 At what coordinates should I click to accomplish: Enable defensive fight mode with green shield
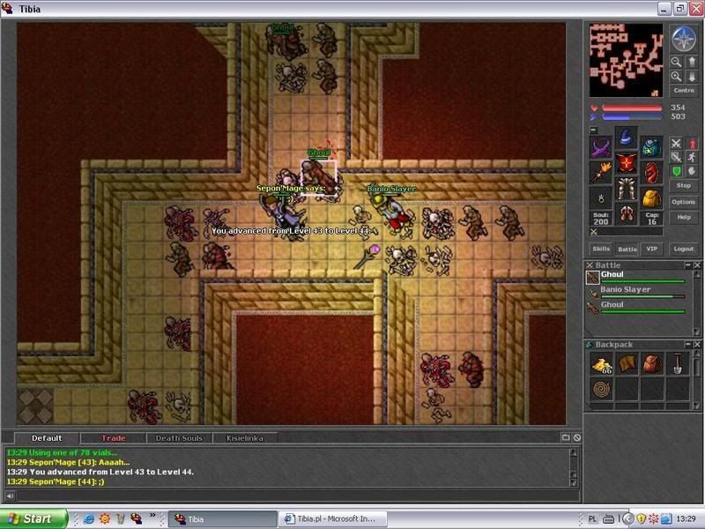click(676, 171)
